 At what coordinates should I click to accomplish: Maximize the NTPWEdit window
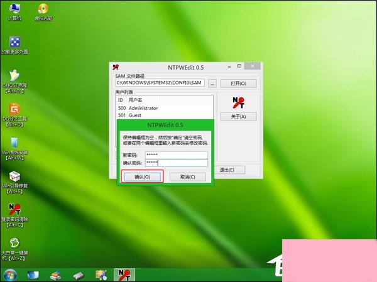(x=239, y=67)
